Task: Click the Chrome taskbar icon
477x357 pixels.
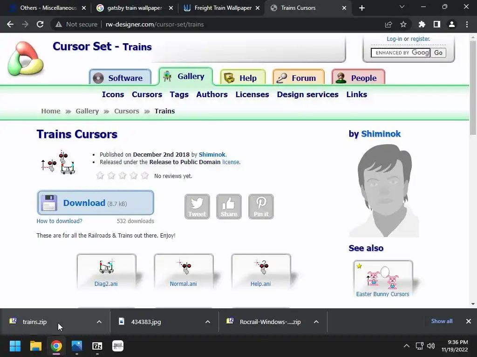Action: 56,346
